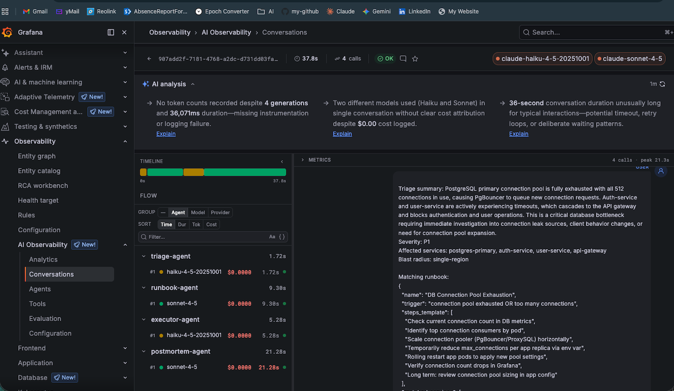
Task: Click the OK status badge
Action: [x=385, y=59]
